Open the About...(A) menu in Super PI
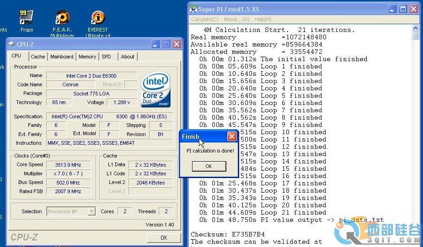The height and width of the screenshot is (247, 423). pos(236,19)
